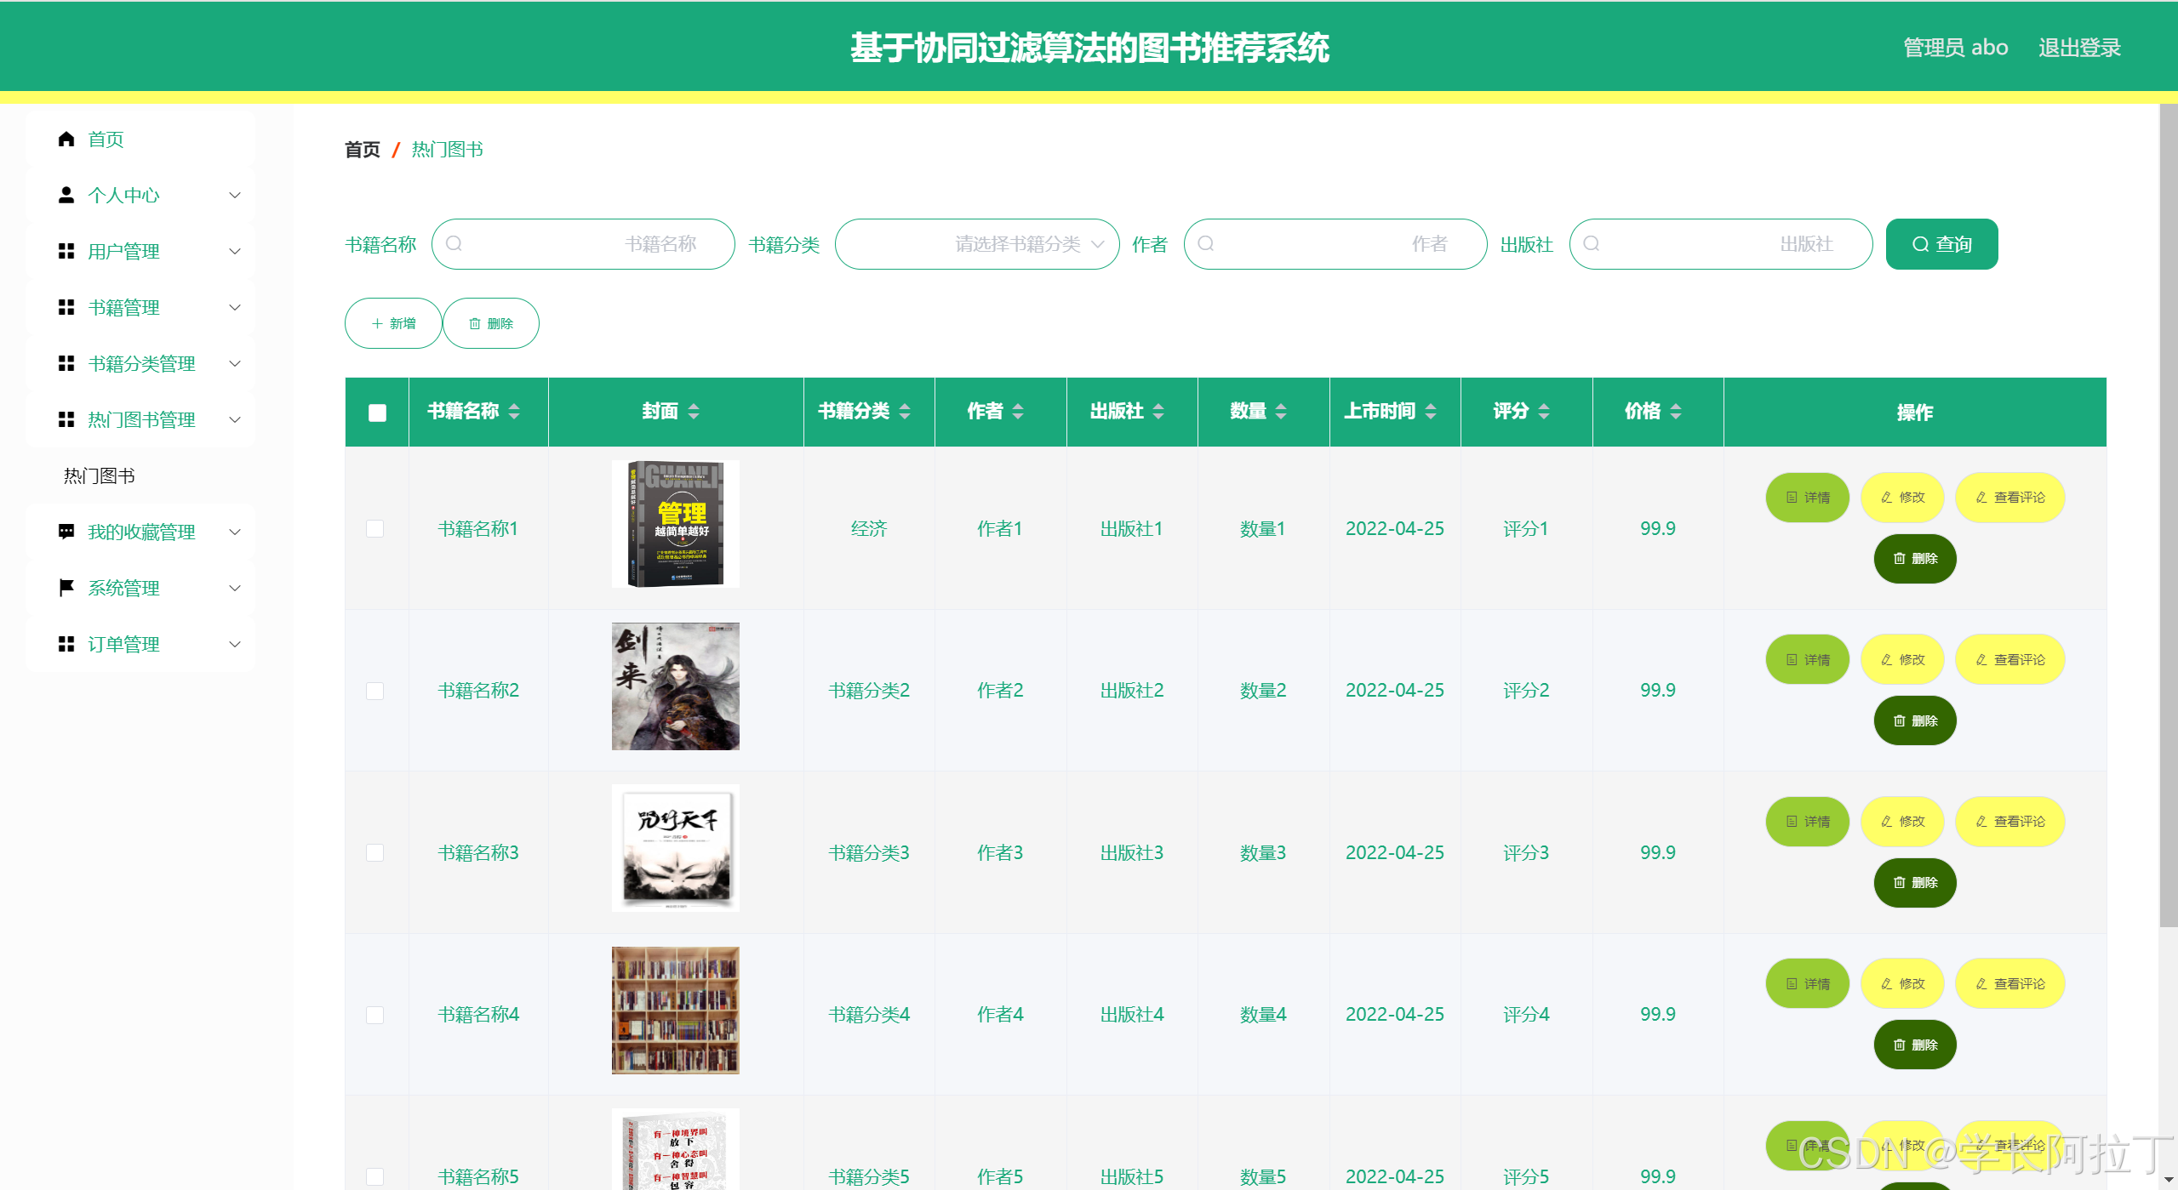The height and width of the screenshot is (1190, 2178).
Task: Click the vertical page scrollbar
Action: tap(2168, 510)
